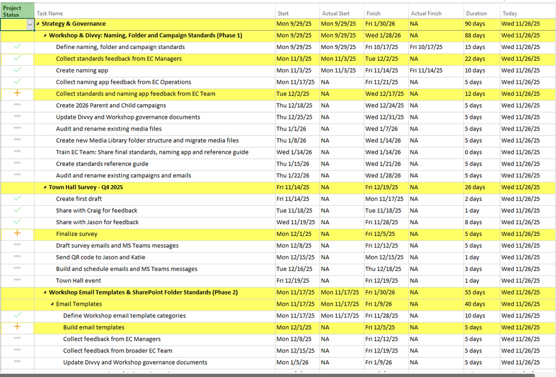This screenshot has width=556, height=377.
Task: Select the Project Status column header
Action: (17, 11)
